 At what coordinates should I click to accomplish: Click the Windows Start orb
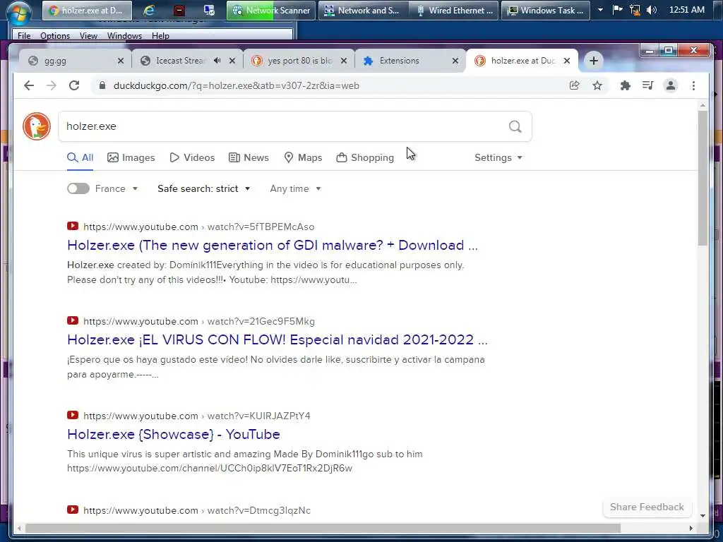[18, 11]
